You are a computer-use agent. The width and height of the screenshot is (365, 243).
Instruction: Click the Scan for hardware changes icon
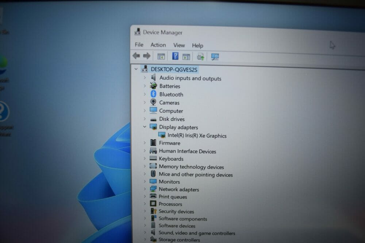pos(215,57)
